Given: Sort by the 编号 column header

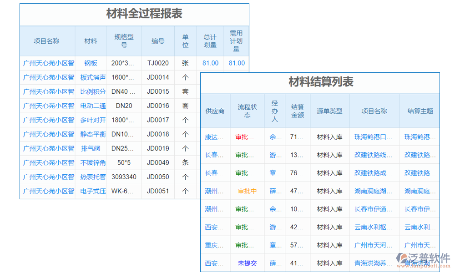Looking at the screenshot, I should coord(158,41).
